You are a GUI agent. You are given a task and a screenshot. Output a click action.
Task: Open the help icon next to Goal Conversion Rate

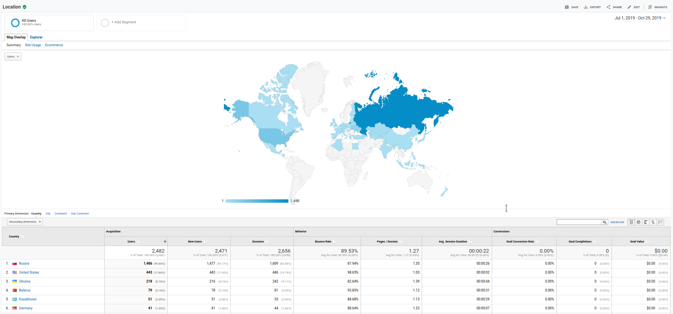pos(537,241)
